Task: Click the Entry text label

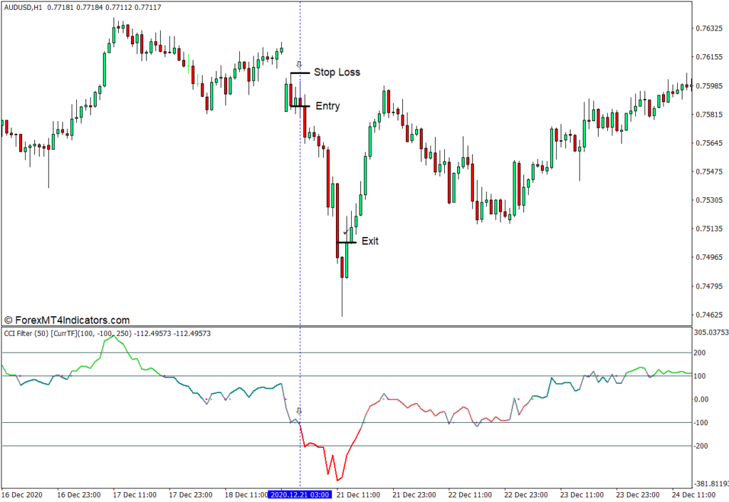Action: [x=327, y=106]
